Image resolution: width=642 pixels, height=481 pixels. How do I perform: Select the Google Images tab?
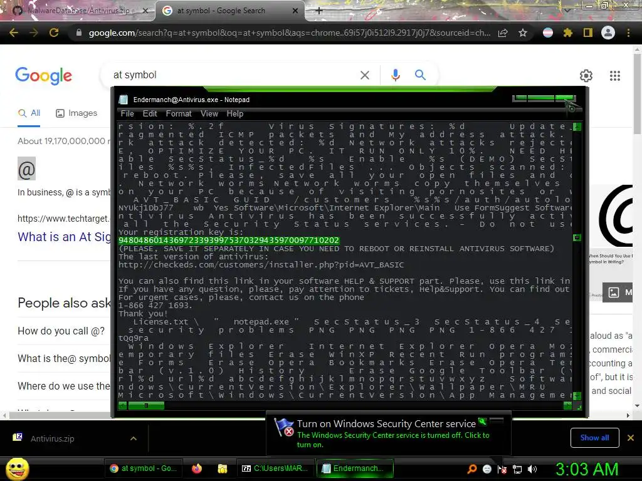click(76, 113)
